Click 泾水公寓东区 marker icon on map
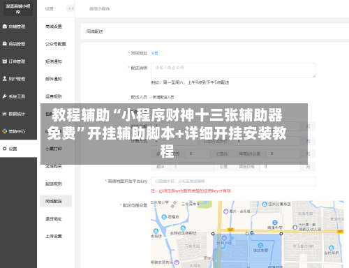This screenshot has width=349, height=268. pyautogui.click(x=265, y=204)
